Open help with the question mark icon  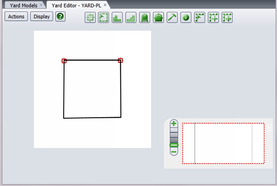(x=60, y=16)
